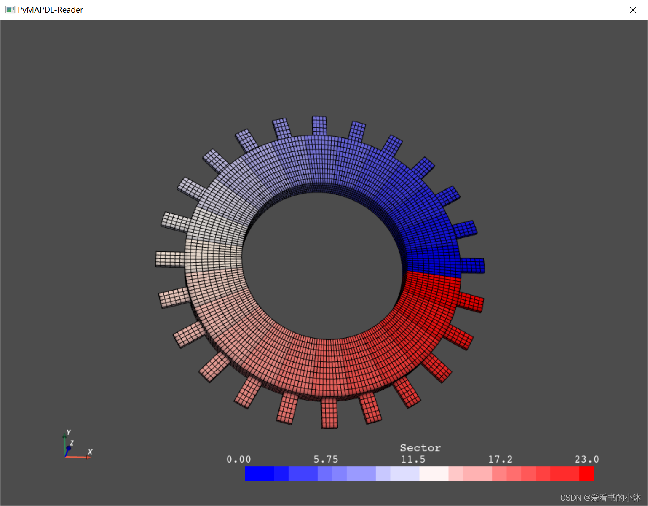
Task: Click the PyMAPDL-Reader window title icon
Action: coord(10,10)
